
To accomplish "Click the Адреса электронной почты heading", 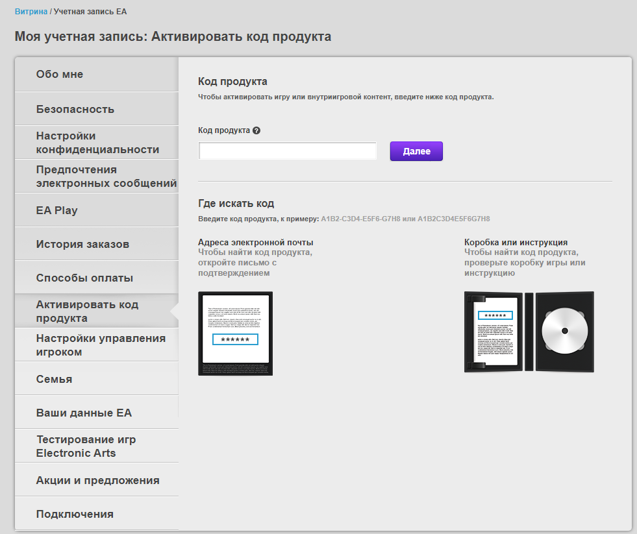I will point(256,242).
